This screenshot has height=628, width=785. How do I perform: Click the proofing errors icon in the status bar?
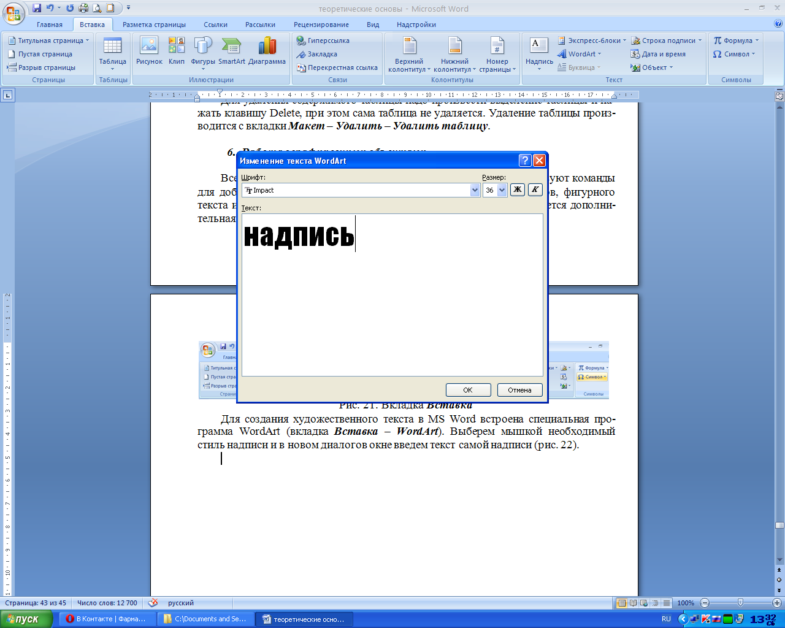(153, 603)
